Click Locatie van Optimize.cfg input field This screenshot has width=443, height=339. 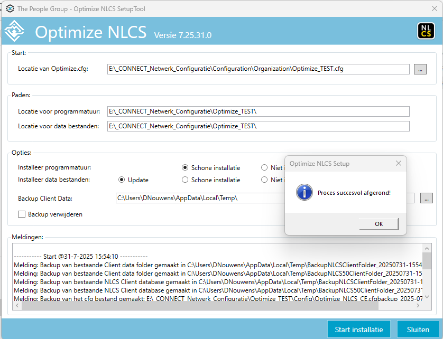pyautogui.click(x=258, y=69)
